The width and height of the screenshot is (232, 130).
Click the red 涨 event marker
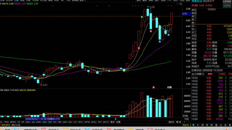tap(154, 87)
